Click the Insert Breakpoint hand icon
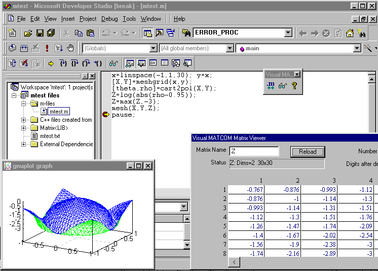This screenshot has width=378, height=271. point(70,48)
